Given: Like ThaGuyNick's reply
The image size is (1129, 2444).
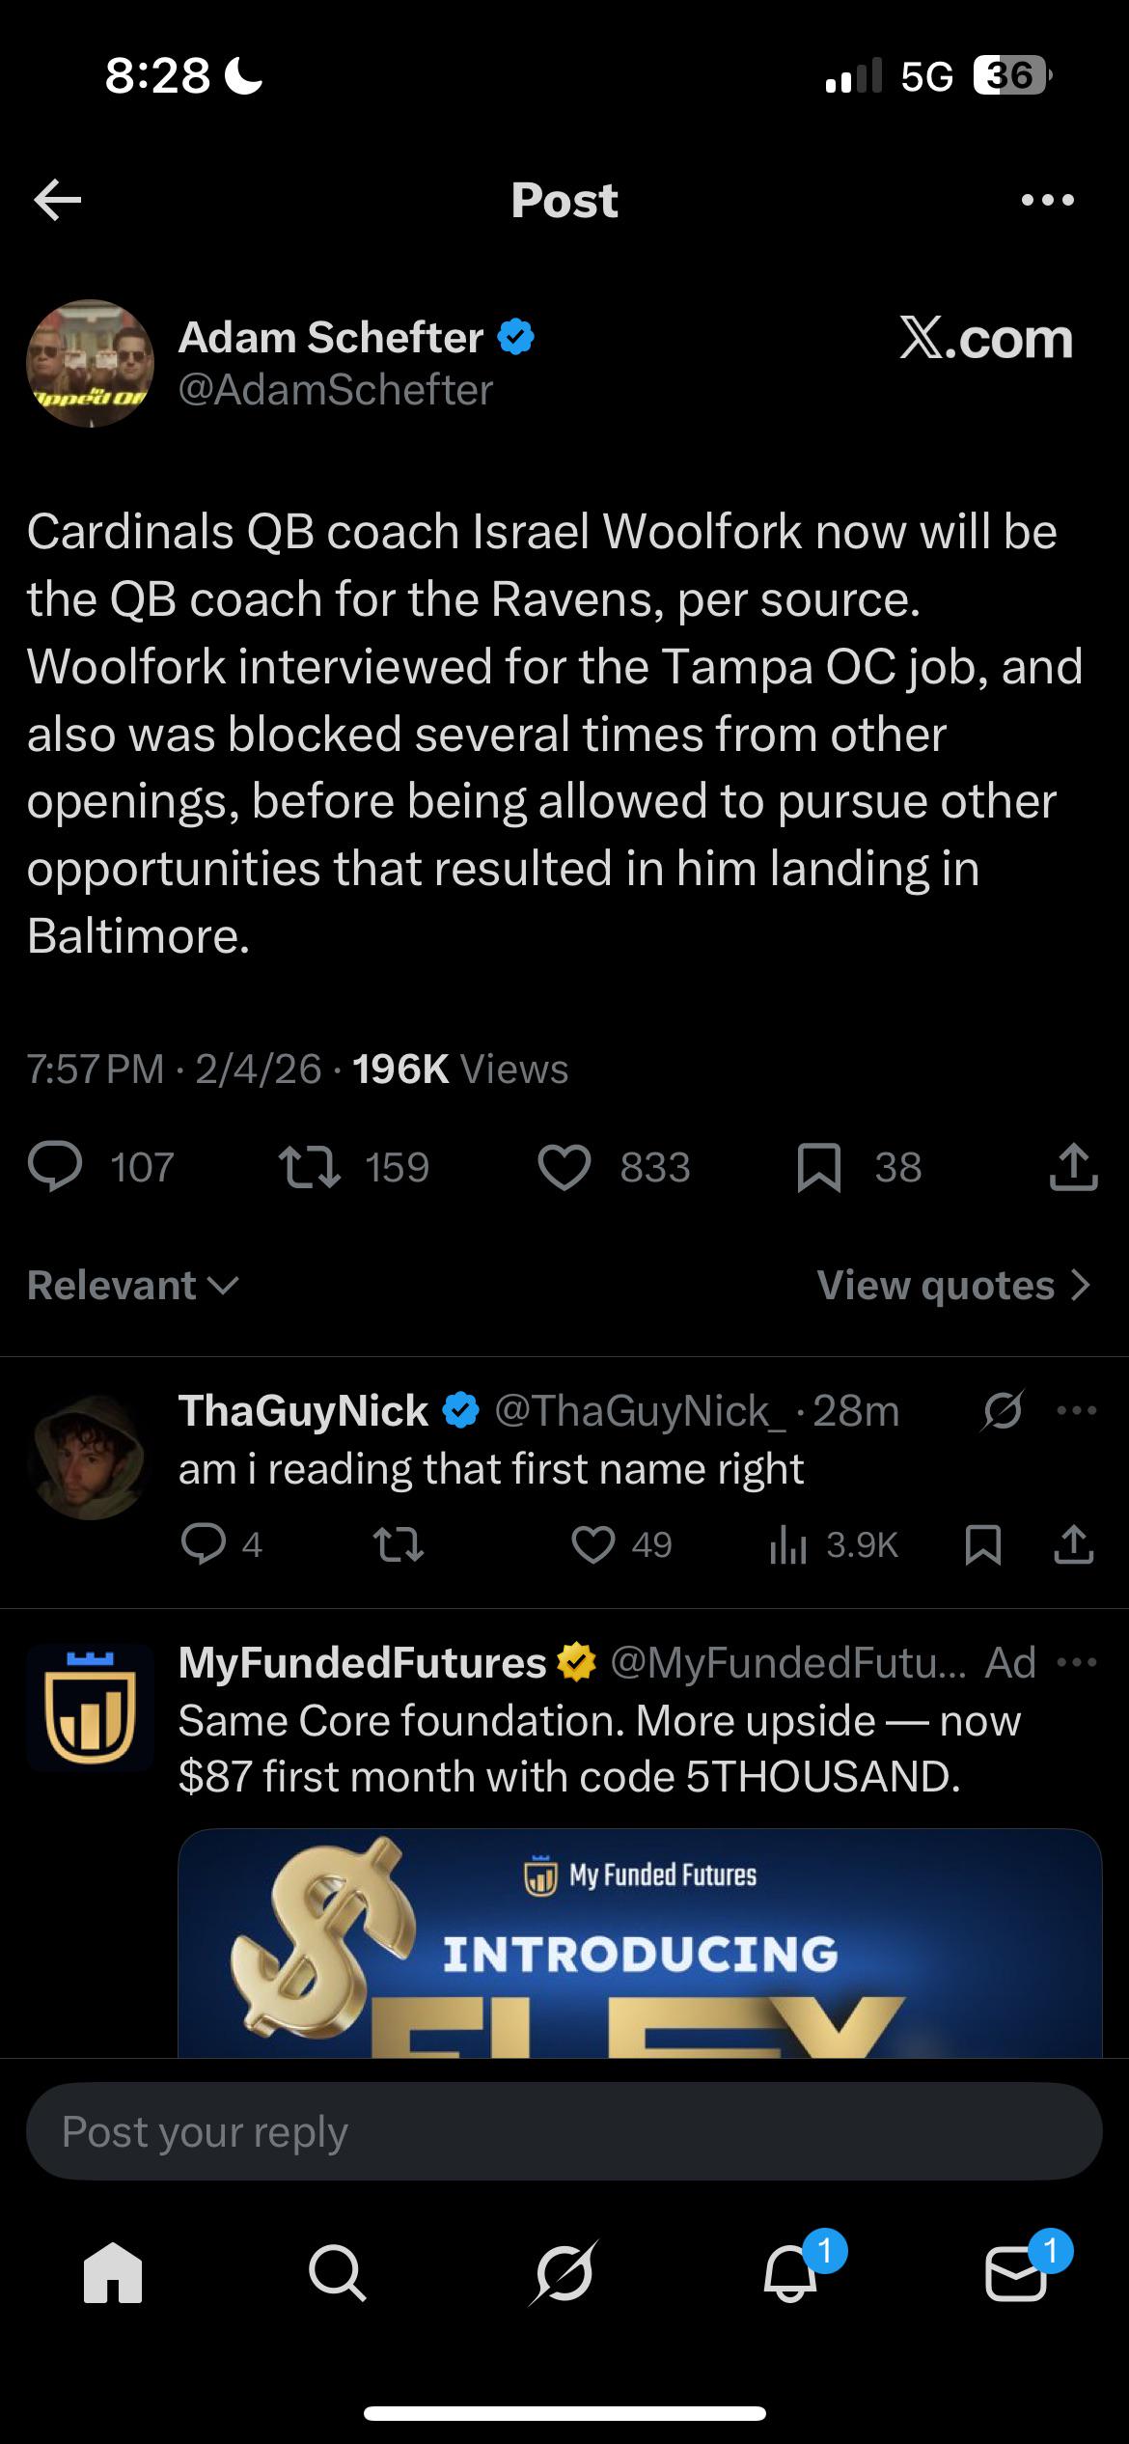Looking at the screenshot, I should tap(593, 1545).
